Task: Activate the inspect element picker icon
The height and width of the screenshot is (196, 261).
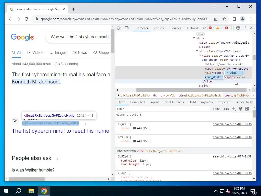Action: pos(119,28)
